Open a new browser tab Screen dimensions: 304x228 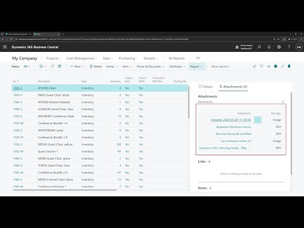63,34
